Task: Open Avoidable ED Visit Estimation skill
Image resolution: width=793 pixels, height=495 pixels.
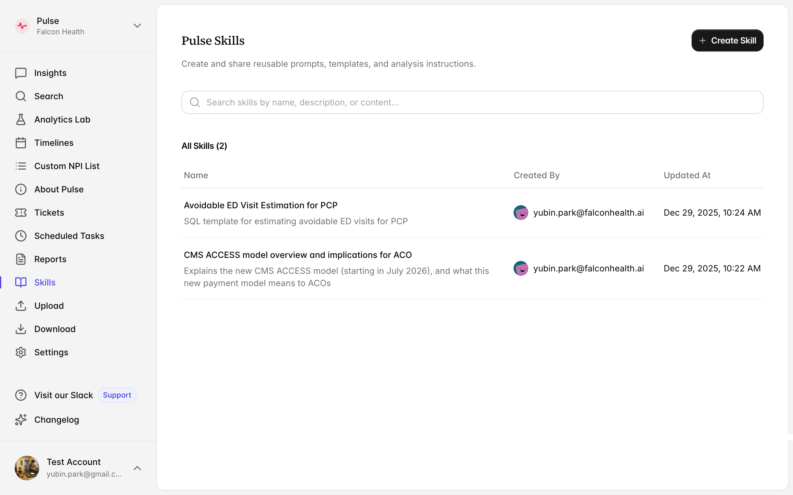Action: click(261, 205)
